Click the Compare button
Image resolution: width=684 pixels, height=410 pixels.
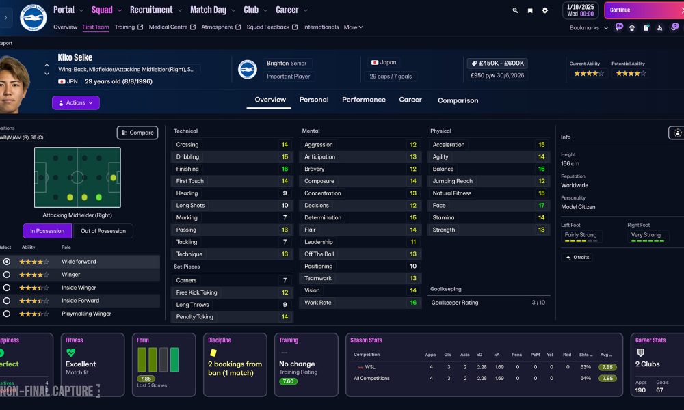coord(137,133)
